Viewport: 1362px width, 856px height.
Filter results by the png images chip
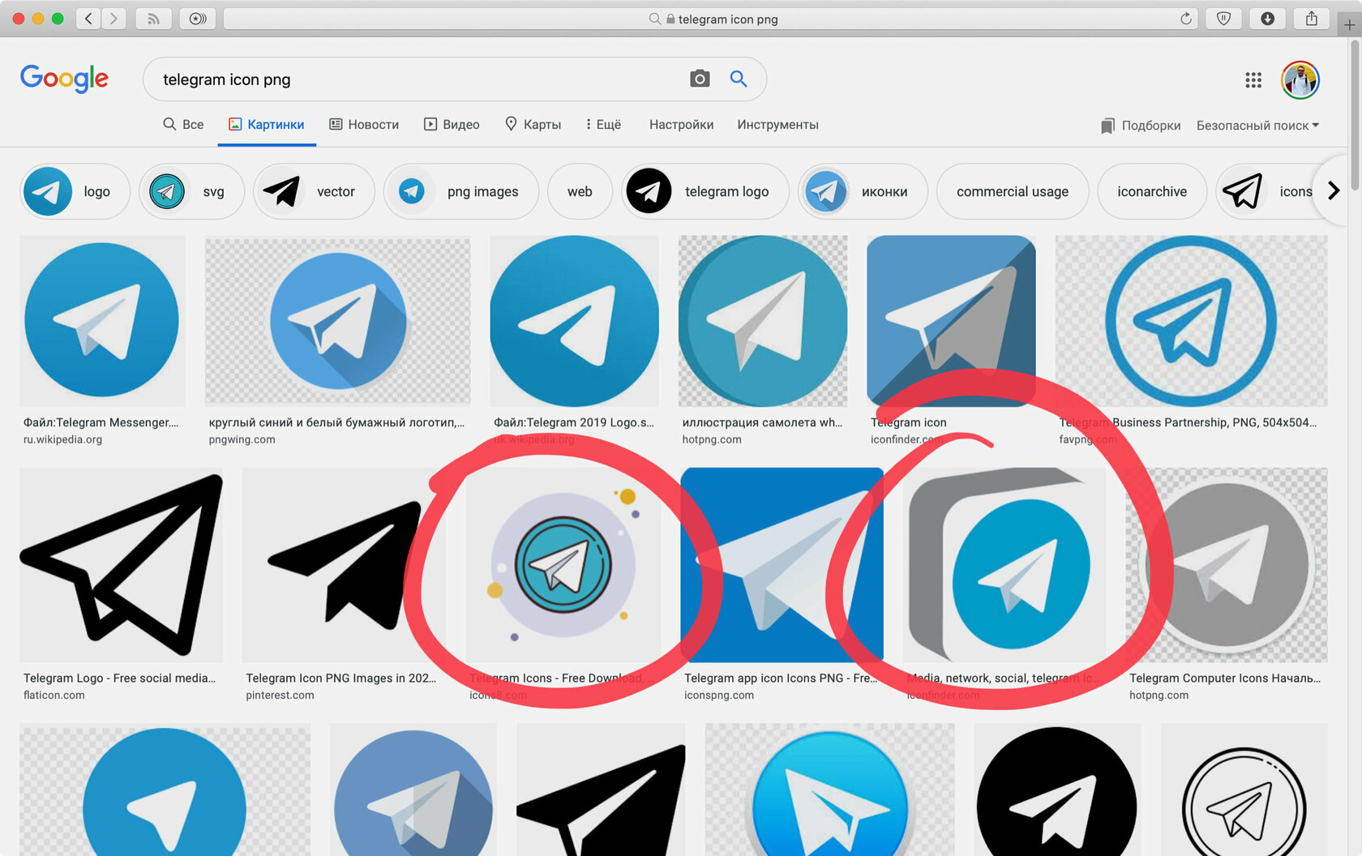[x=460, y=191]
